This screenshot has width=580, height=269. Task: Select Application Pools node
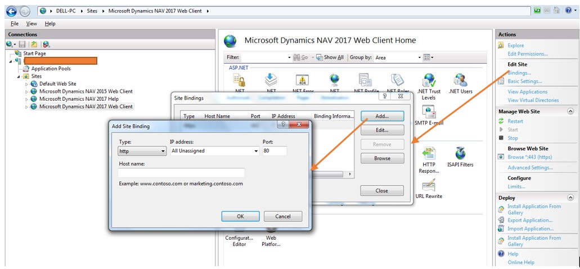(x=51, y=69)
